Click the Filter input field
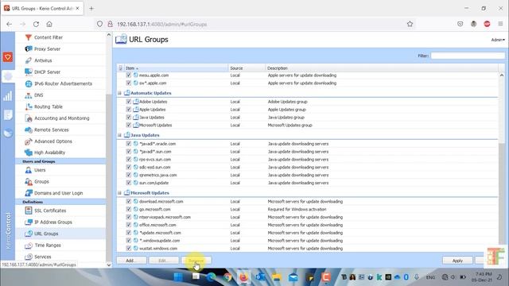 468,56
